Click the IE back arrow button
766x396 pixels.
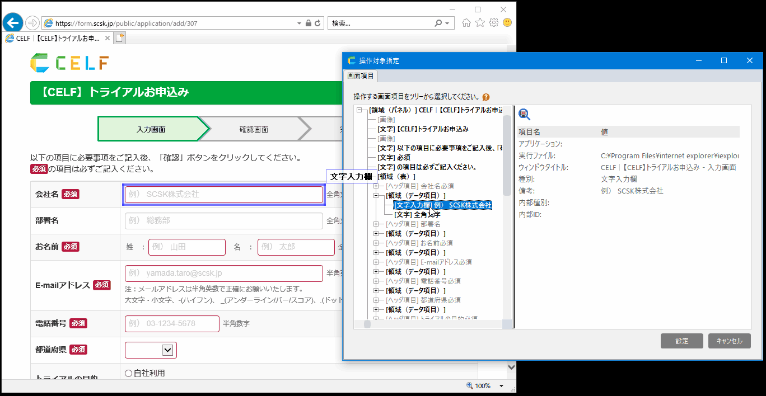[13, 22]
